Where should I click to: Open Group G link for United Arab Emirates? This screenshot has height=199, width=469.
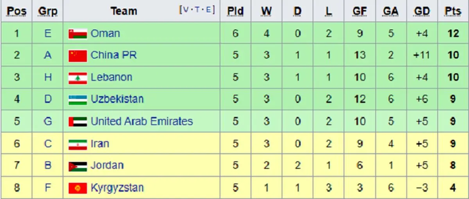[x=48, y=121]
